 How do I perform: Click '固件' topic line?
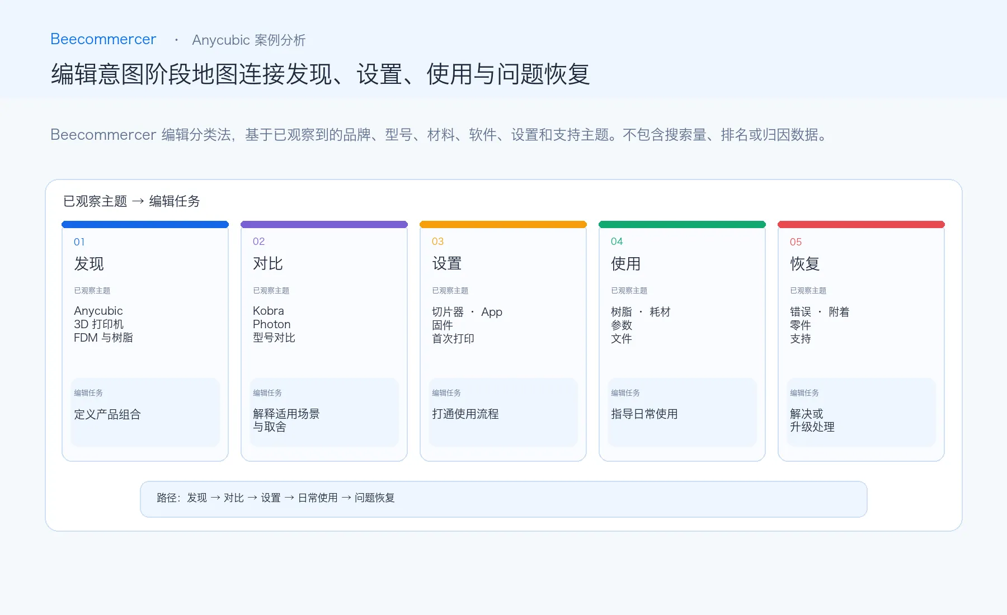pos(443,325)
